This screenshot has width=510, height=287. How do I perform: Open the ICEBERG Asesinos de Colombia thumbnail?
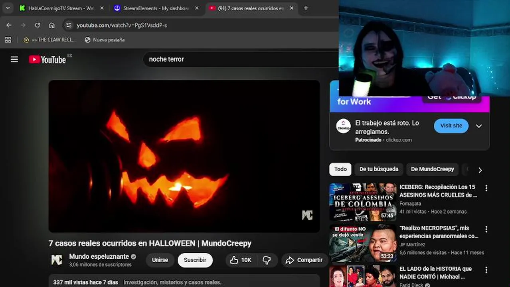point(363,202)
